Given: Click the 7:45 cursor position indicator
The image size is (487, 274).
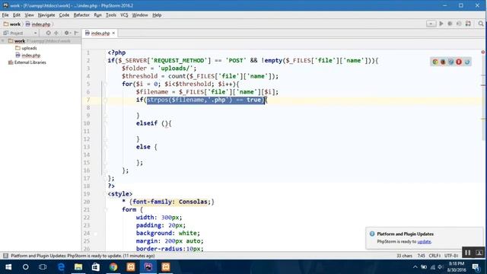Looking at the screenshot, I should point(421,256).
